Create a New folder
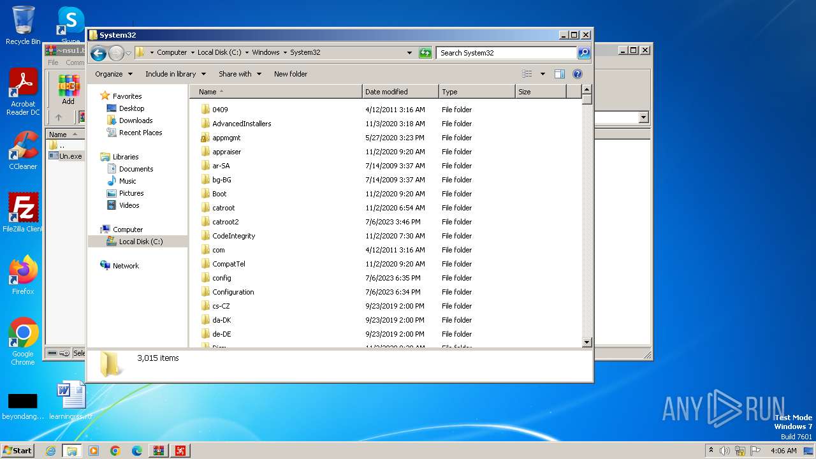Viewport: 816px width, 459px height. [291, 74]
